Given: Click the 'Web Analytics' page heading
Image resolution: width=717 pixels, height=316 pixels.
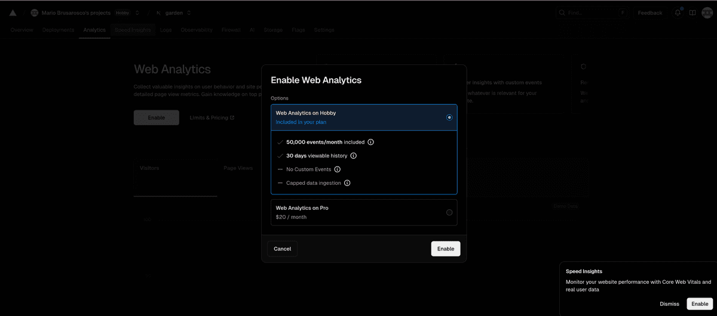Looking at the screenshot, I should [x=172, y=70].
